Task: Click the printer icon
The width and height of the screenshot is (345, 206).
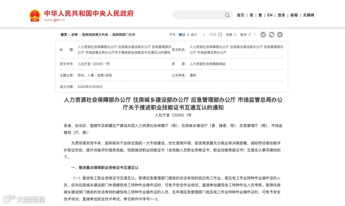Action: tap(220, 35)
